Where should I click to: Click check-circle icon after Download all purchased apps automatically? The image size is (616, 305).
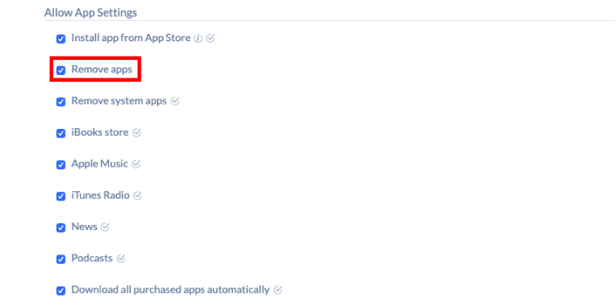[x=278, y=290]
